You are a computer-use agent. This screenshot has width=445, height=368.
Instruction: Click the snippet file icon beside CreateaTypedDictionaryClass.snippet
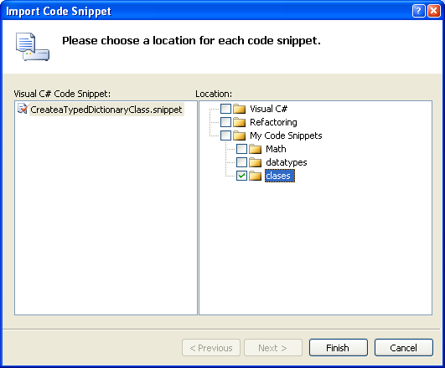(23, 109)
